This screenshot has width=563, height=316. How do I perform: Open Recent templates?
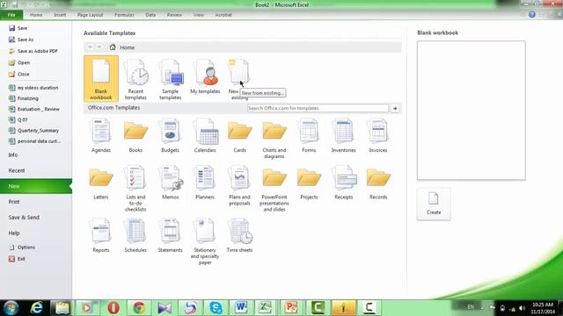coord(135,79)
